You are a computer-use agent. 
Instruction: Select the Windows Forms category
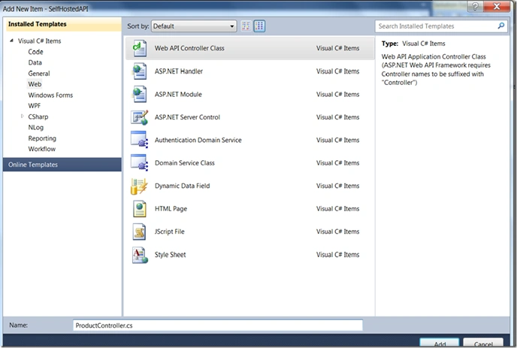tap(50, 95)
